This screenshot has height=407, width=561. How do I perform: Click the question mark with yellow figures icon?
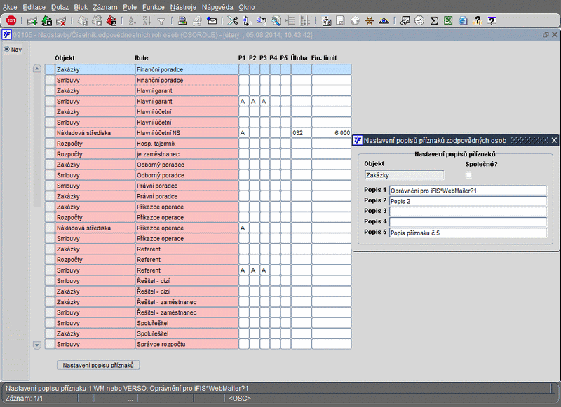pos(478,21)
